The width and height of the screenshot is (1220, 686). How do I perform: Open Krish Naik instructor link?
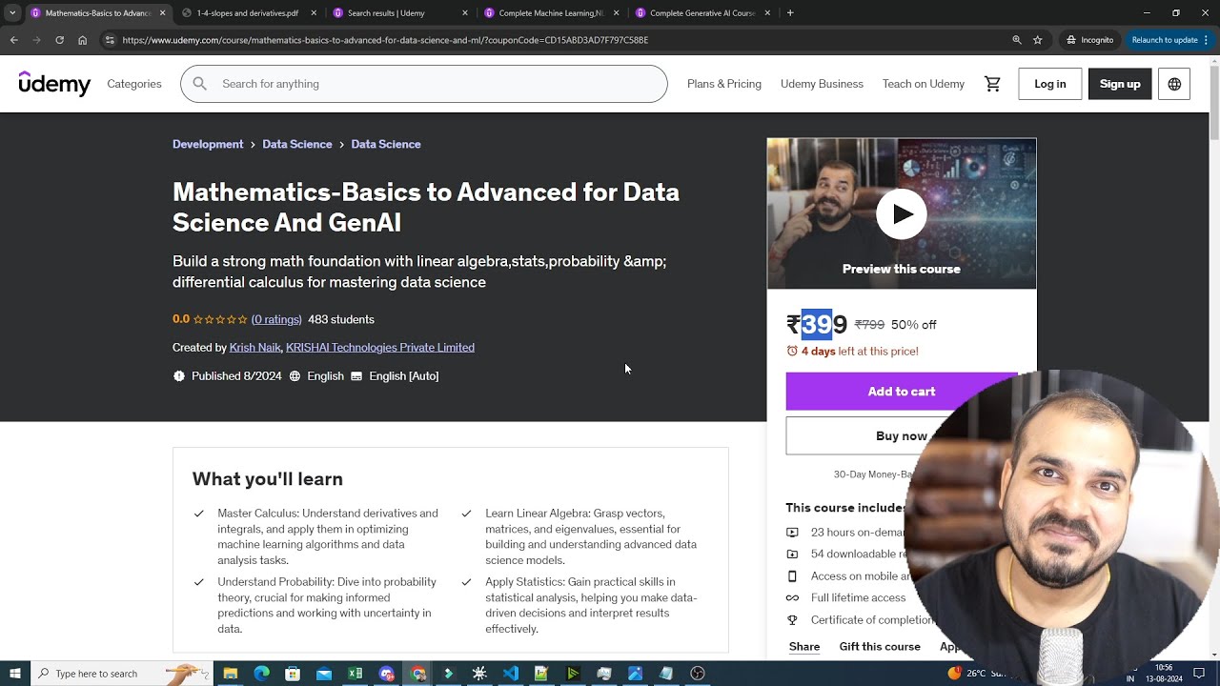coord(254,348)
